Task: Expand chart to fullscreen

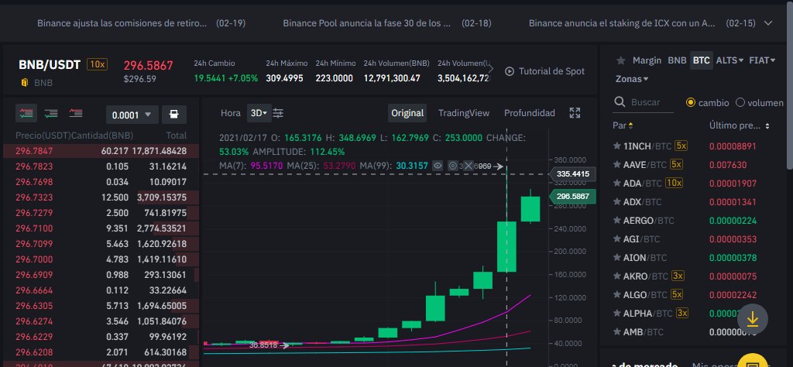Action: pos(575,113)
